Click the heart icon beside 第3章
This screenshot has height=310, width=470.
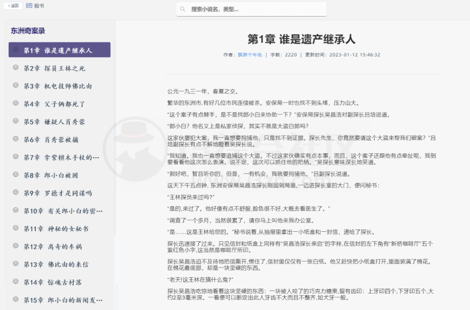click(16, 85)
